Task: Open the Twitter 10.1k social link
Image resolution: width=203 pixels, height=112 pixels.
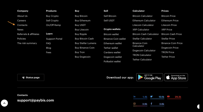Action: click(157, 97)
